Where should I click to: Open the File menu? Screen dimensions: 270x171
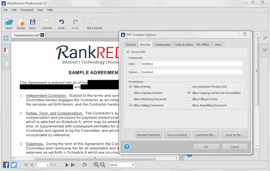[x=5, y=10]
